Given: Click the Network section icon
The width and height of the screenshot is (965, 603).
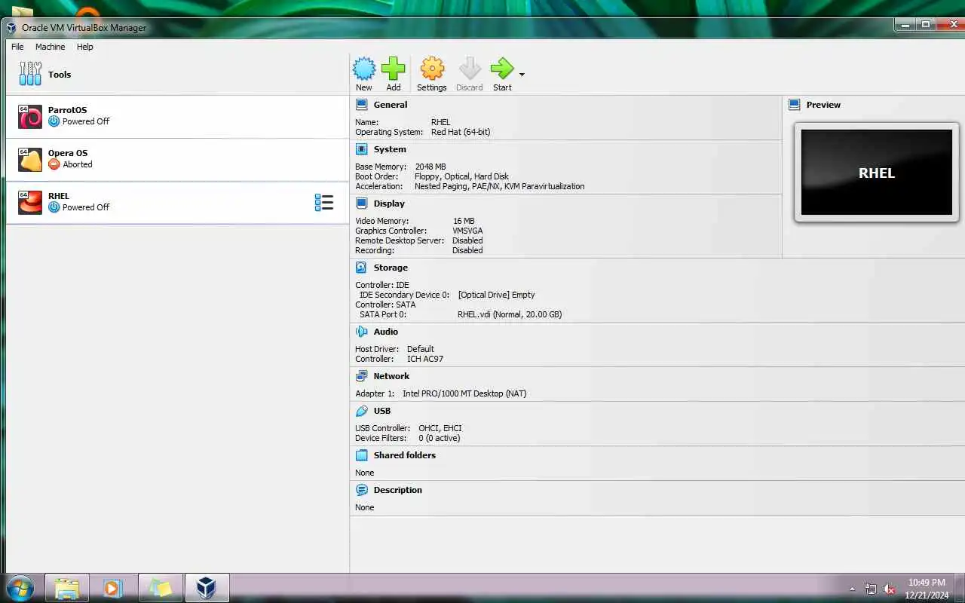Looking at the screenshot, I should coord(362,376).
